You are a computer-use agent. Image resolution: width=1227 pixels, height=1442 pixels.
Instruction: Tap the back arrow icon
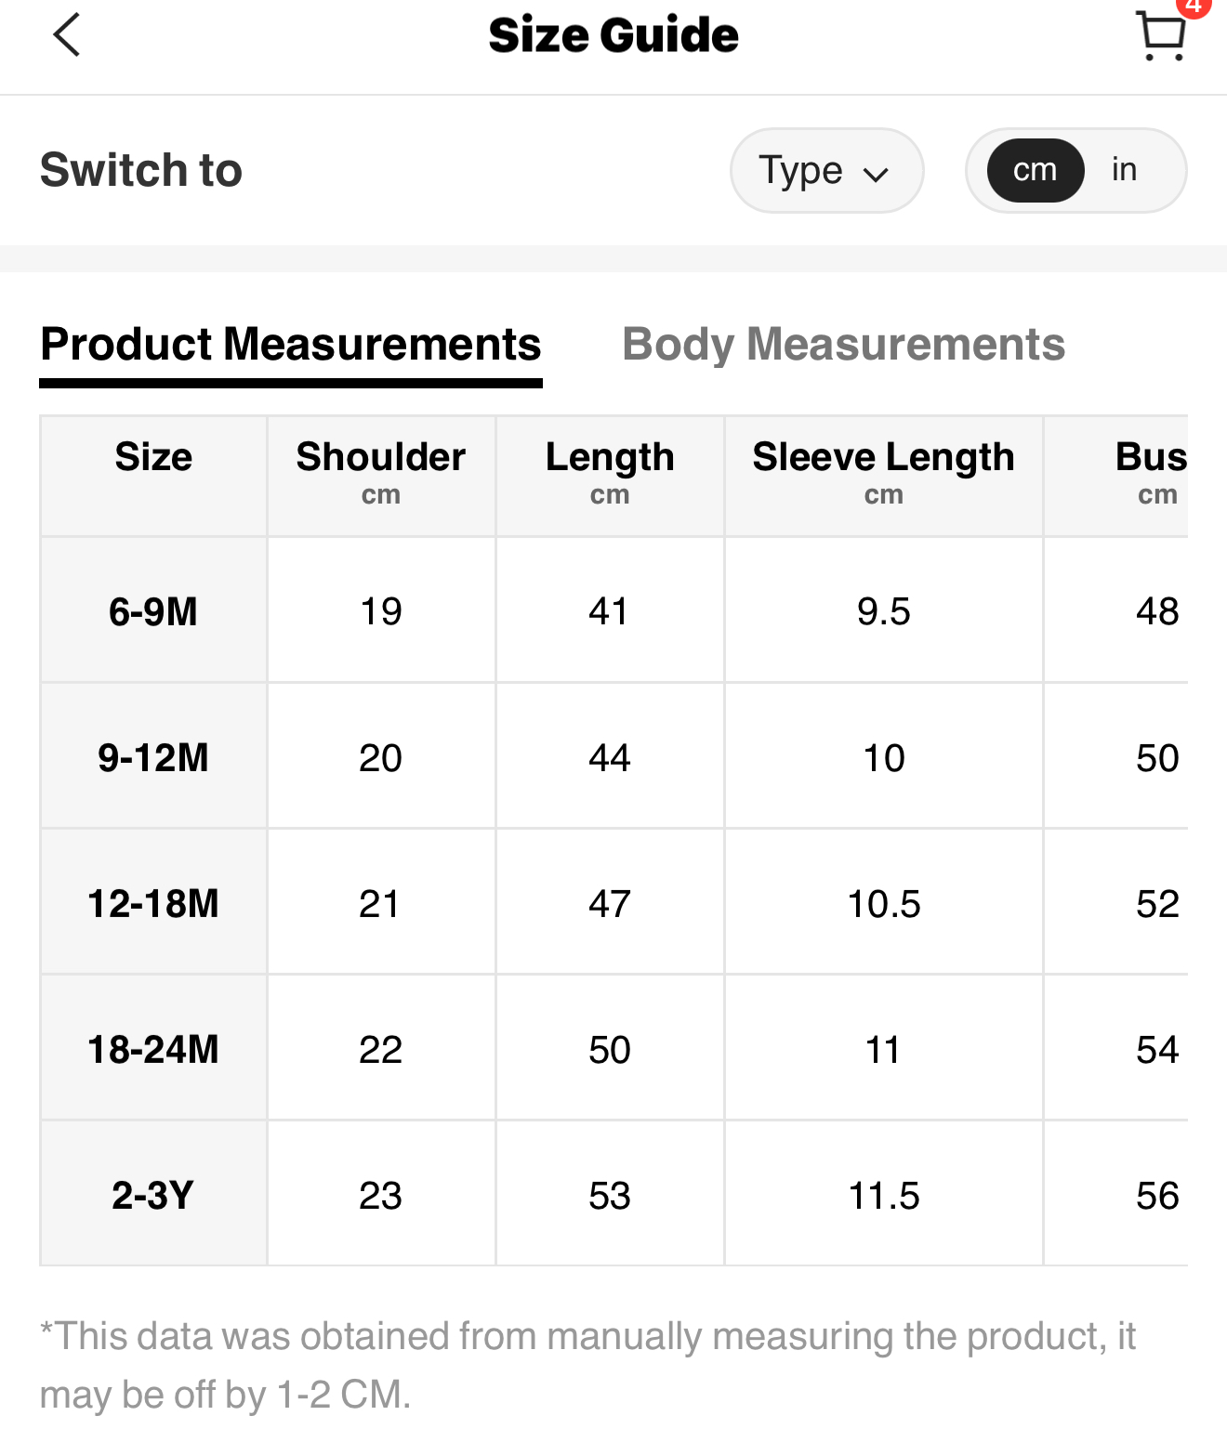(x=67, y=35)
